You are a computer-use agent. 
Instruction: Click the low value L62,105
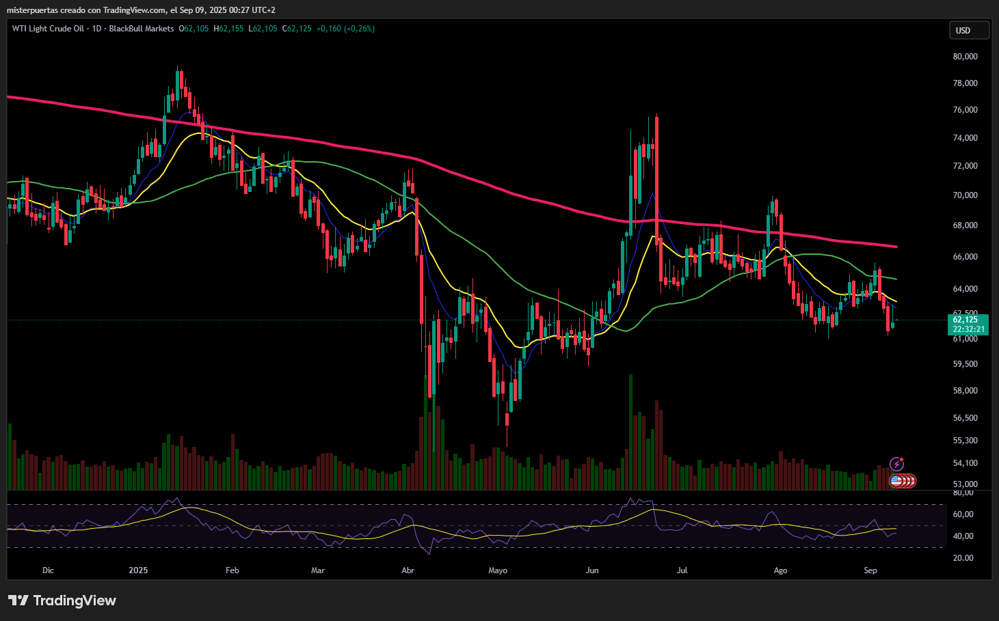pos(263,29)
